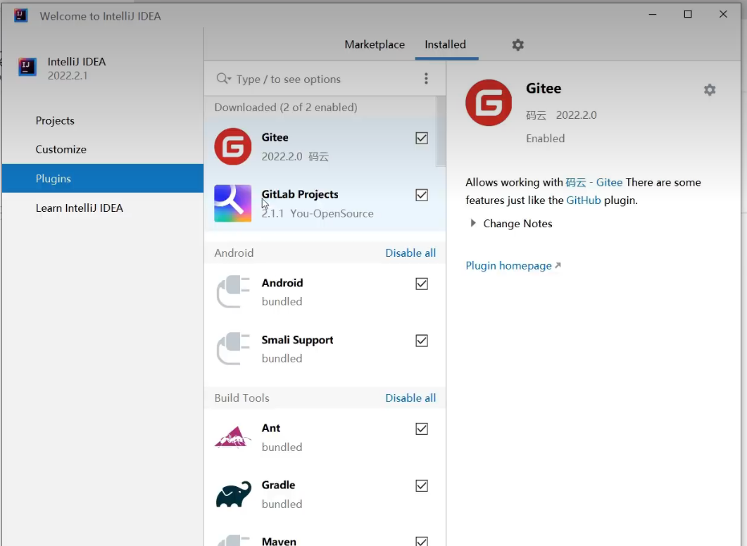Click the IntelliJ icon in title bar
The image size is (747, 546).
pos(20,15)
